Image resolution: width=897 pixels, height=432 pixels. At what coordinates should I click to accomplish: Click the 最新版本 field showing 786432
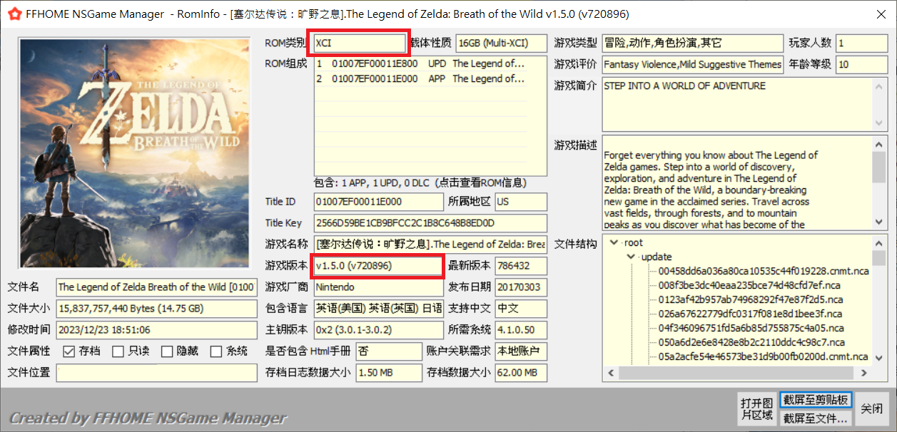[521, 266]
